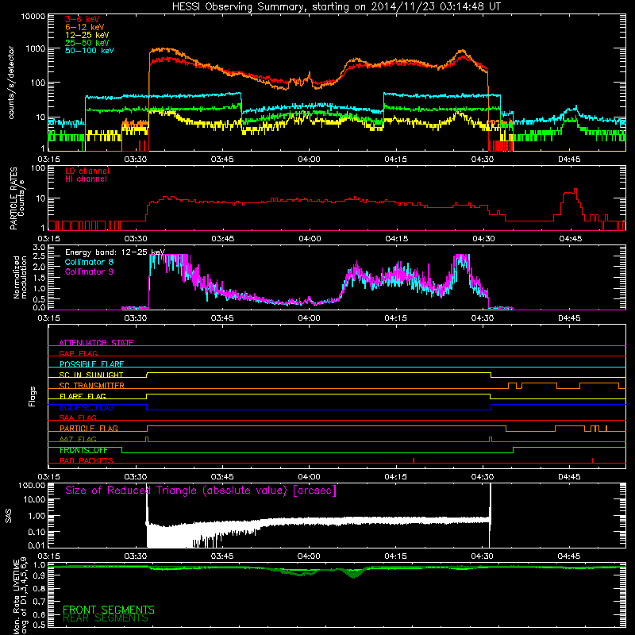This screenshot has height=635, width=635.
Task: Click the 03:30 tick under the particle rates plot
Action: (136, 239)
